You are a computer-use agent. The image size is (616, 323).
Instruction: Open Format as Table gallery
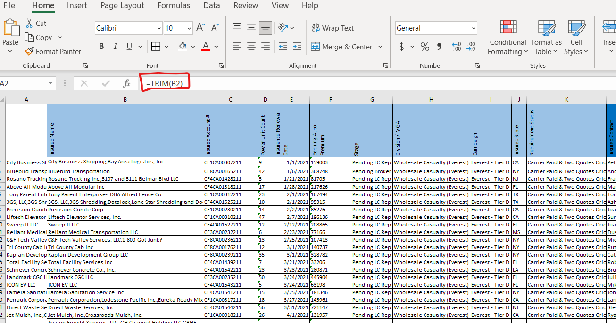coord(546,38)
